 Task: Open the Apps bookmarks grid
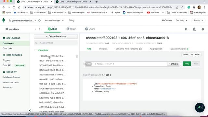[x=6, y=12]
